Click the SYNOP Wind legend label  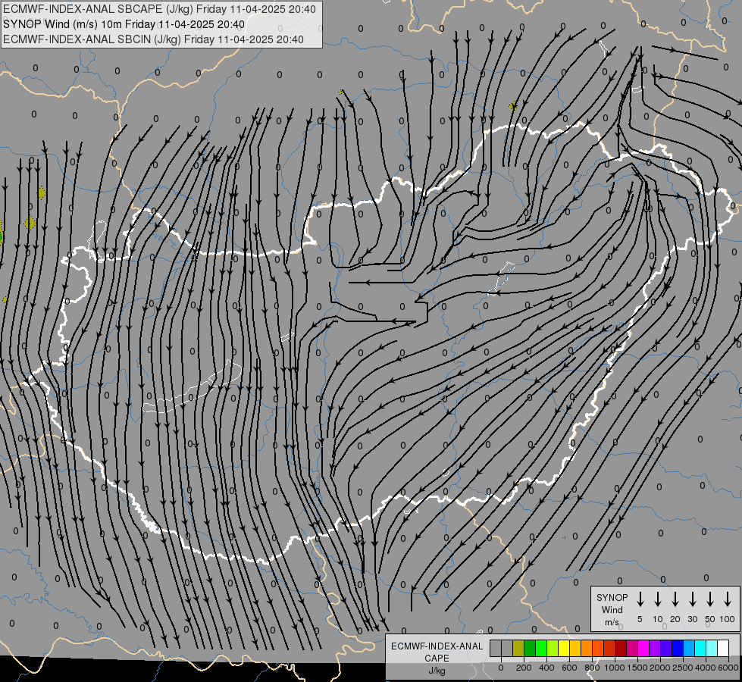[612, 603]
